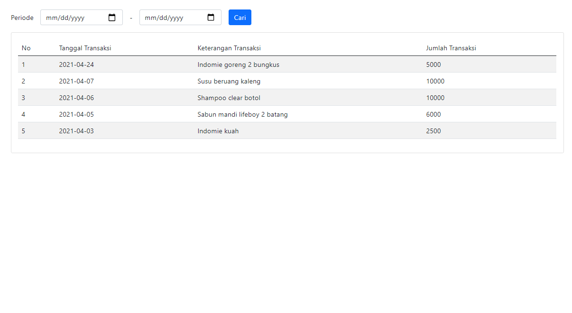
Task: Focus the start date input field
Action: (x=82, y=18)
